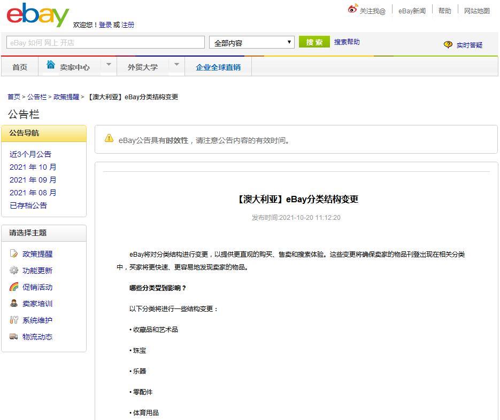
Task: Click the article title 【澳大利亚】eBay分类结构变更
Action: [x=297, y=199]
